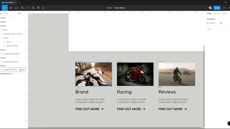Click the Drafts breadcrumb
The image size is (230, 129).
coord(109,8)
